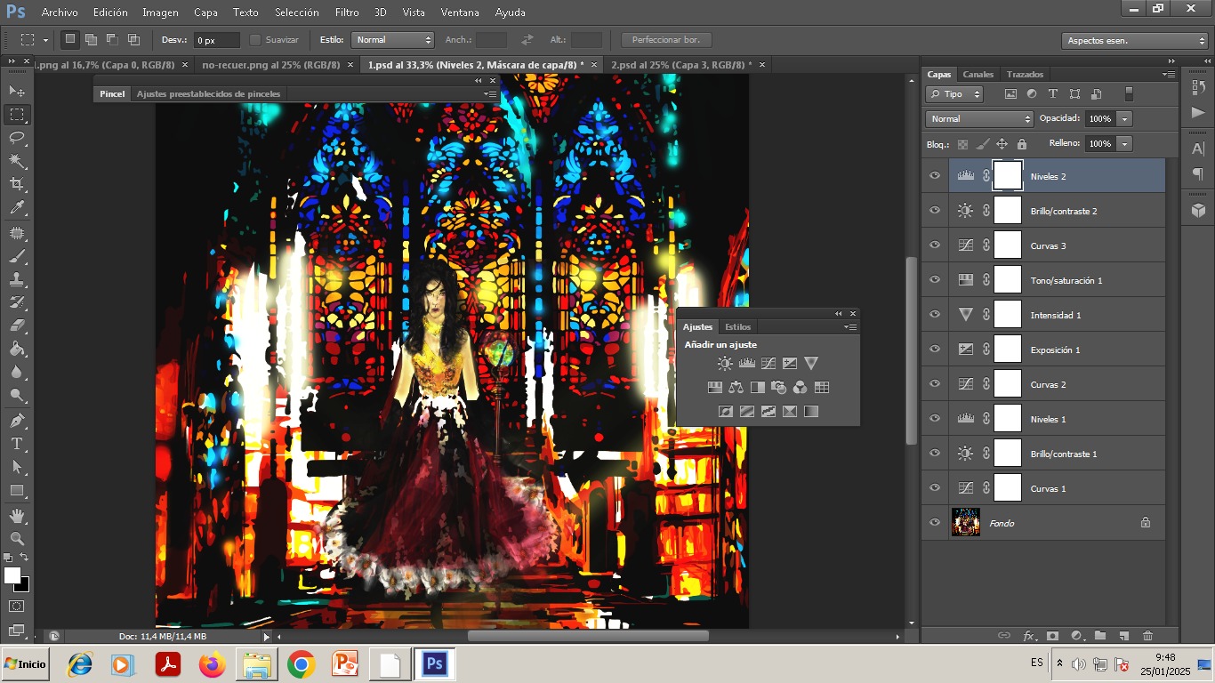Toggle visibility of Tono/saturación 1 layer
The width and height of the screenshot is (1215, 683).
tap(935, 280)
